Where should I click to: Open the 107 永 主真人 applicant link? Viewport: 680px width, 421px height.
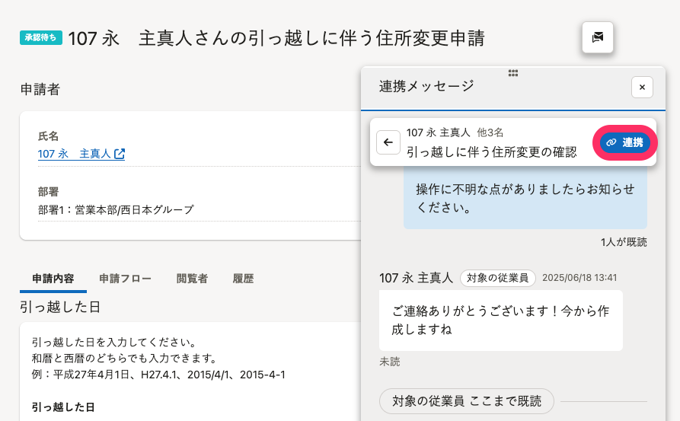coord(75,154)
